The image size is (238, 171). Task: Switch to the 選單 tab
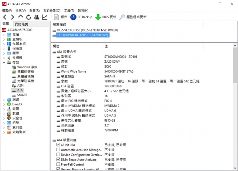pyautogui.click(x=6, y=24)
